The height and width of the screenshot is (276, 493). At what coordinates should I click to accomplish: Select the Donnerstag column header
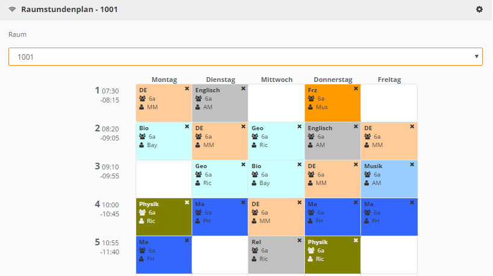tap(333, 80)
